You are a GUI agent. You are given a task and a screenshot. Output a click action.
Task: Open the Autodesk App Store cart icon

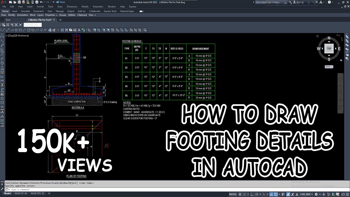click(316, 2)
